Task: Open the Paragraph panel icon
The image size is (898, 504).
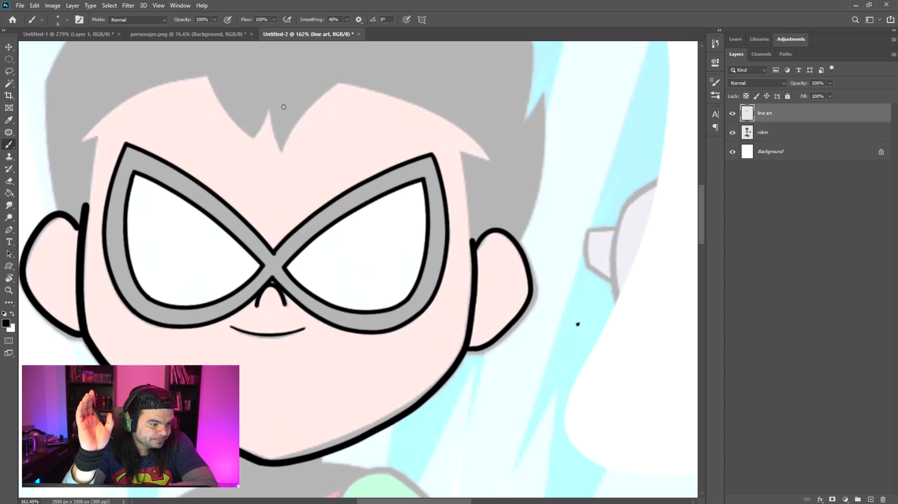Action: 715,127
